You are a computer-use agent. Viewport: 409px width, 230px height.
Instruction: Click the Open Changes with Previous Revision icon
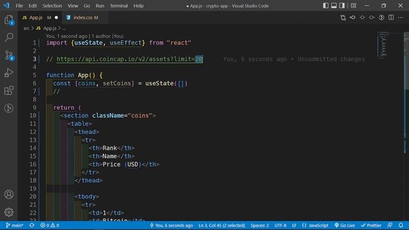pyautogui.click(x=353, y=17)
